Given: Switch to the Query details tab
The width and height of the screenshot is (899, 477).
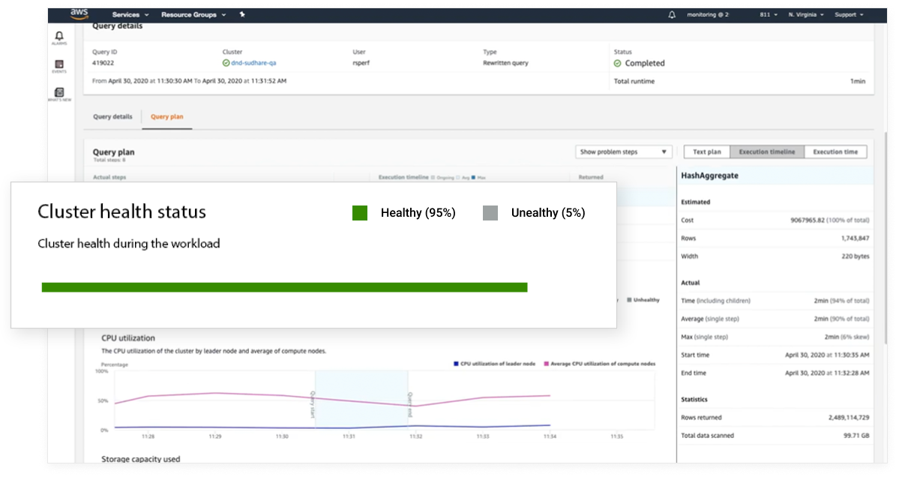Looking at the screenshot, I should pos(112,117).
